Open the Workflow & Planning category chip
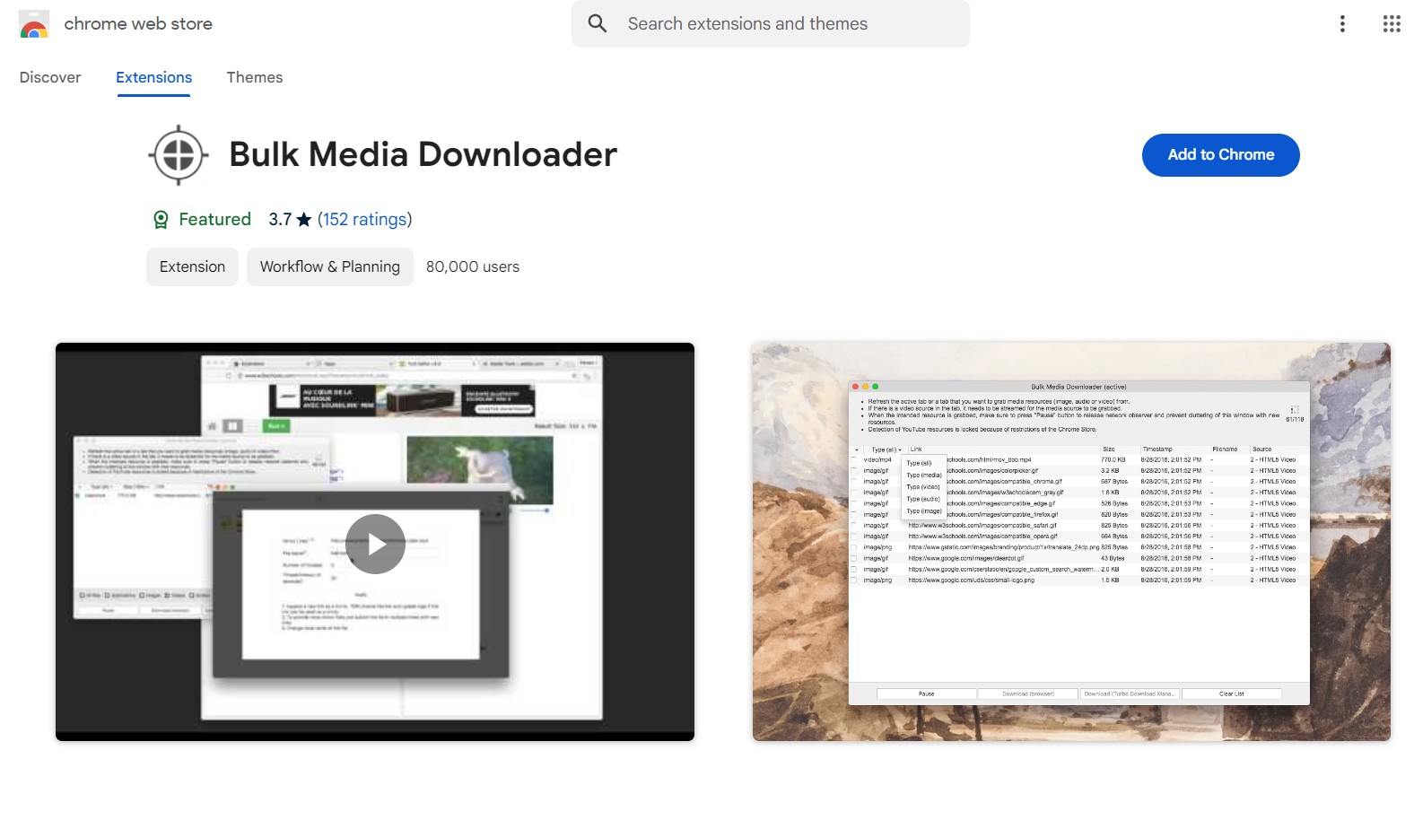1414x820 pixels. [329, 267]
